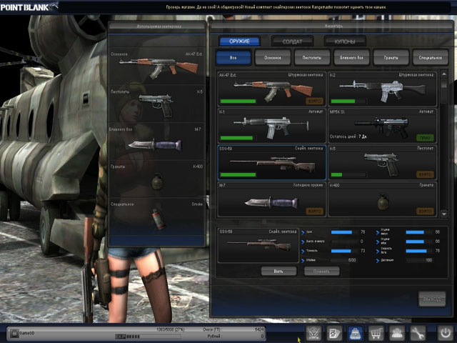Select the Все weapon filter

click(x=233, y=57)
